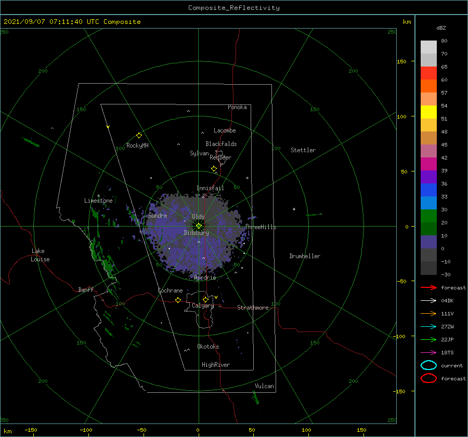Viewport: 468px width, 437px height.
Task: Click the yellow diamond marker near Cochrane
Action: pos(178,300)
